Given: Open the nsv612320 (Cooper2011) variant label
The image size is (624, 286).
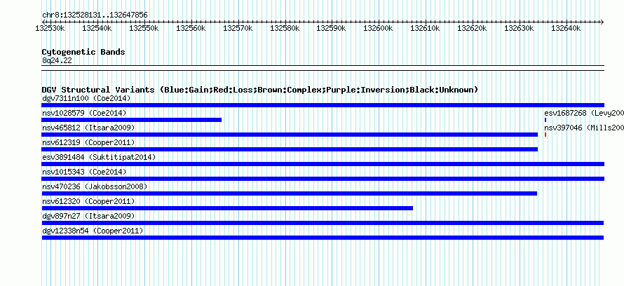Looking at the screenshot, I should point(88,201).
